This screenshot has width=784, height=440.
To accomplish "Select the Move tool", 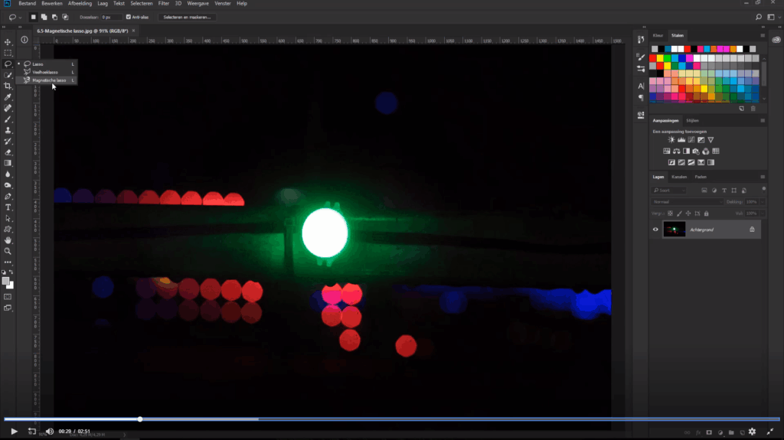I will [8, 42].
